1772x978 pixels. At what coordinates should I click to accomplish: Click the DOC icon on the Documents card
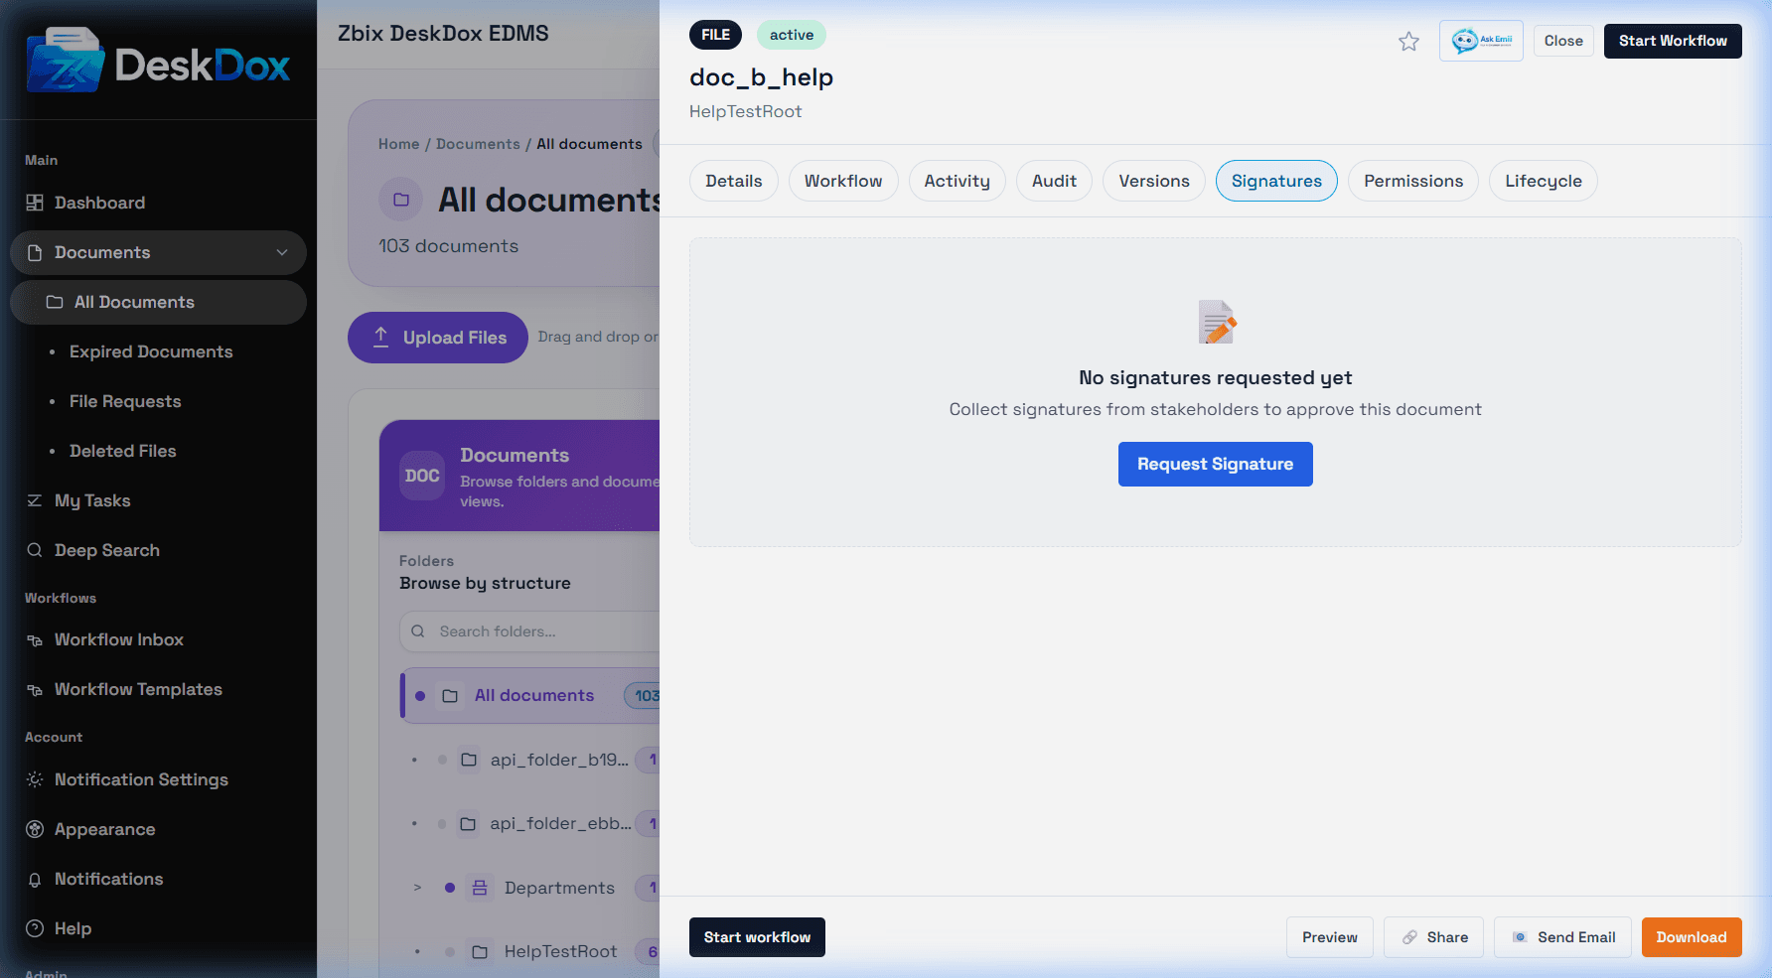(x=422, y=476)
